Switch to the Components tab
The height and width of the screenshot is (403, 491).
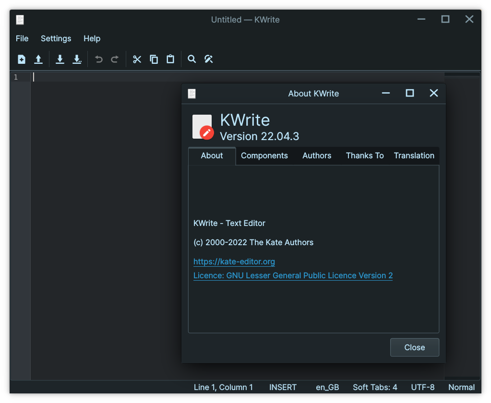264,156
